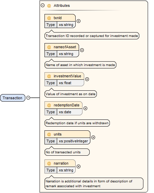Select the Transaction element box
This screenshot has width=154, height=193.
pos(13,98)
